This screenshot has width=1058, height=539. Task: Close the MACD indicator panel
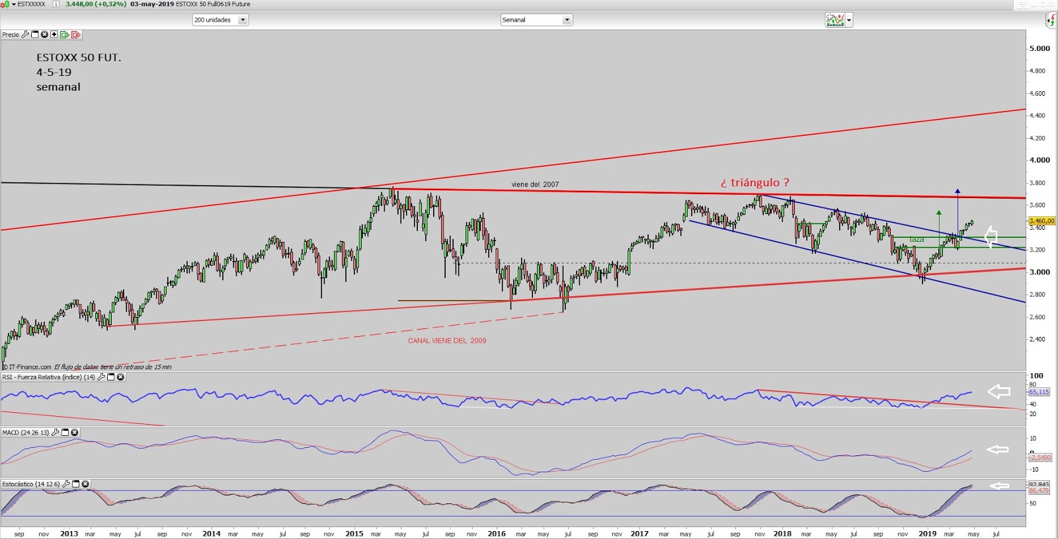pos(75,433)
